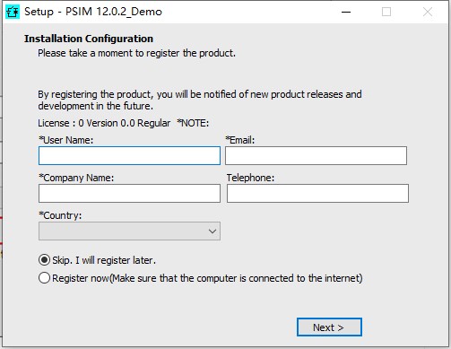
Task: Close the PSIM 12.0.2_Demo setup dialog
Action: [428, 12]
